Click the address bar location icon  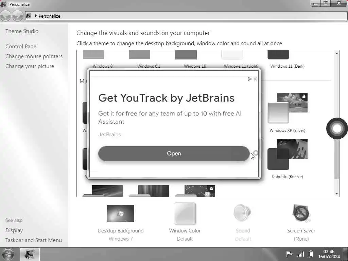(29, 16)
